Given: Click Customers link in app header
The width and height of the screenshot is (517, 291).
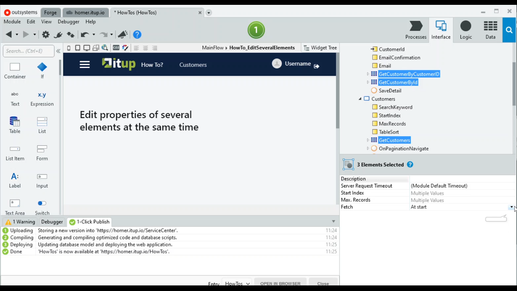Looking at the screenshot, I should coord(193,65).
